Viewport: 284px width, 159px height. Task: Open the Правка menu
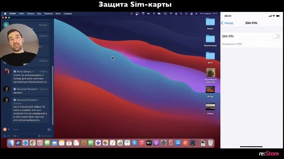pos(31,14)
